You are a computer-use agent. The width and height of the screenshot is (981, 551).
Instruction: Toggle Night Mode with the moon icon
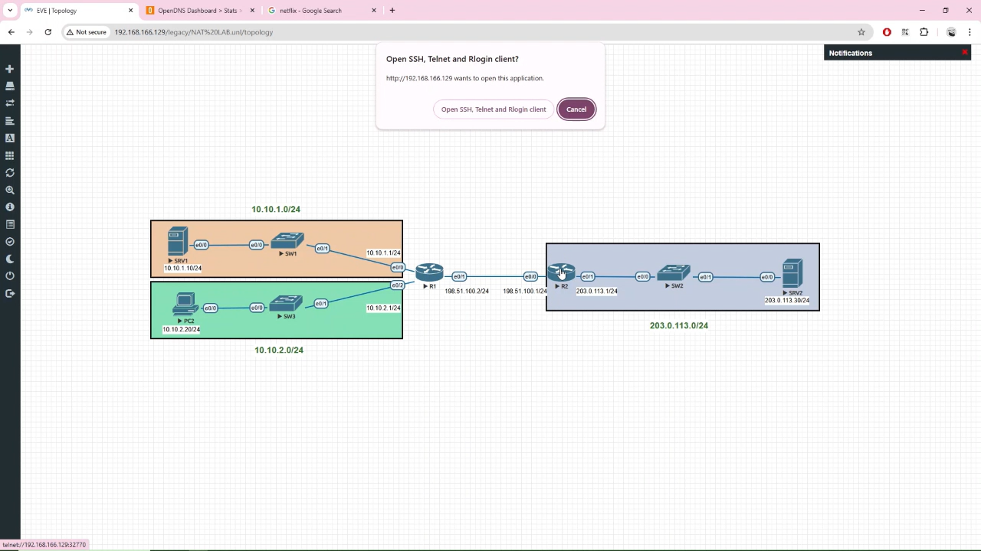10,259
